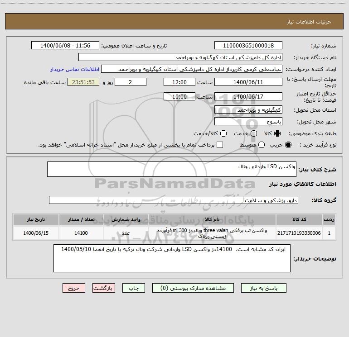Open مشاهده مدارک پیوستی (0) button

tap(193, 288)
